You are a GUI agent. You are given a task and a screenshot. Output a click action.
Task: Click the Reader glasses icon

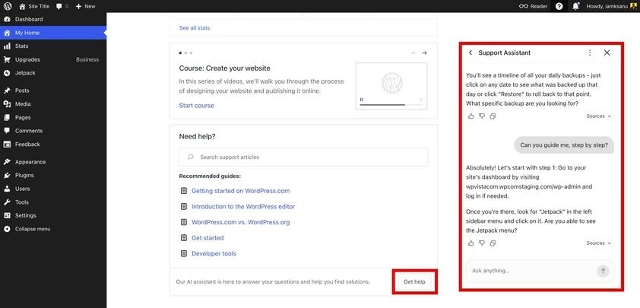524,6
